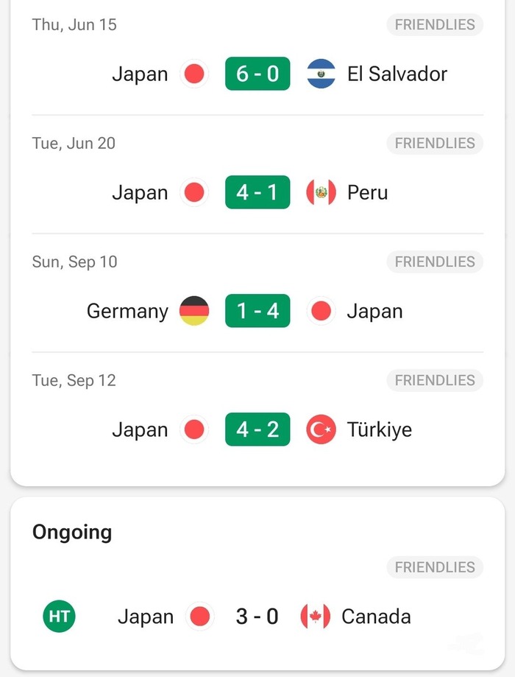This screenshot has height=677, width=515.
Task: Open the El Salvador team name
Action: tap(397, 74)
